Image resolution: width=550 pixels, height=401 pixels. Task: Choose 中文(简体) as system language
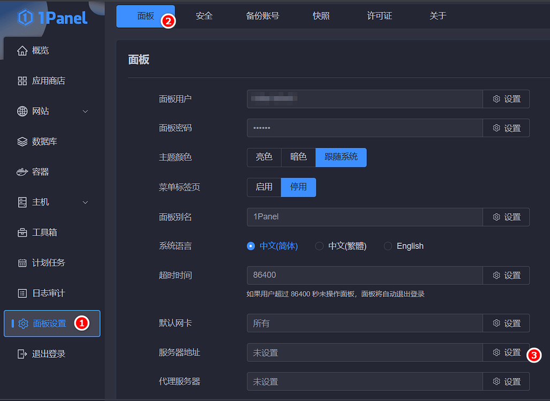[x=272, y=246]
